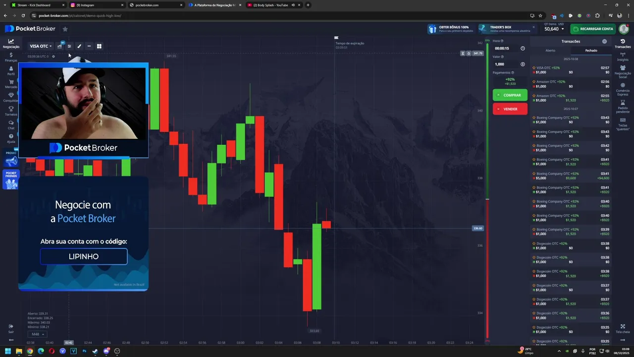Add asset to favorites with star icon
634x357 pixels.
[65, 29]
